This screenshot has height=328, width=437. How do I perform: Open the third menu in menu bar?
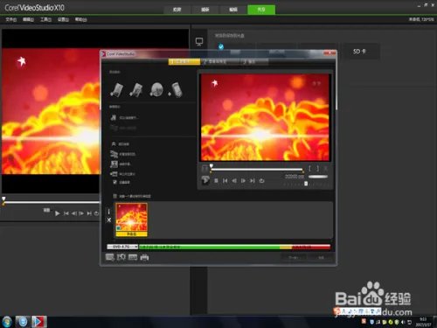coord(45,19)
